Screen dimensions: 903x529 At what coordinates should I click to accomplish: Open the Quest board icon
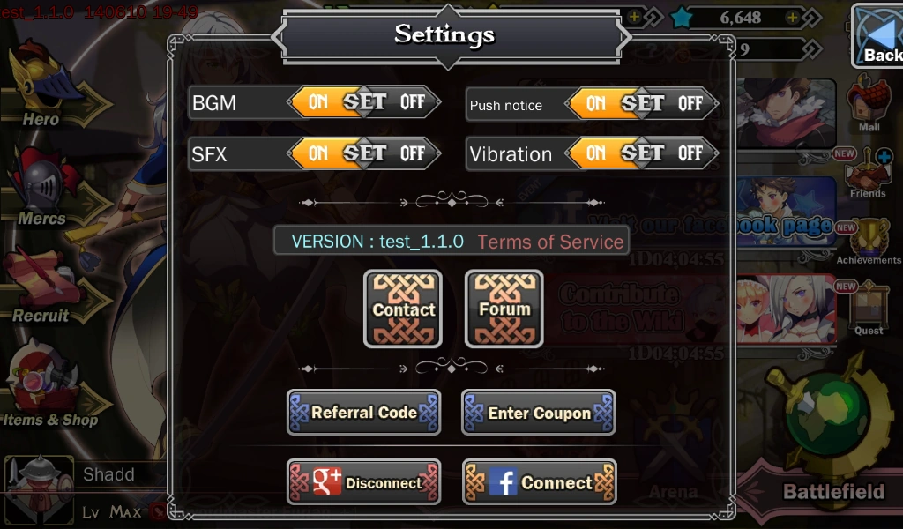click(x=869, y=303)
